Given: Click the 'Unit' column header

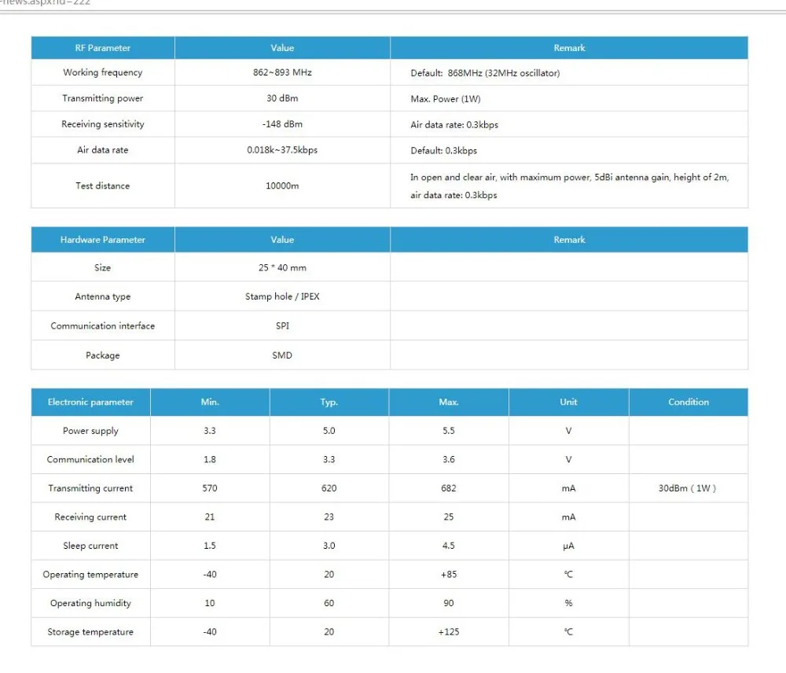Looking at the screenshot, I should click(x=568, y=403).
